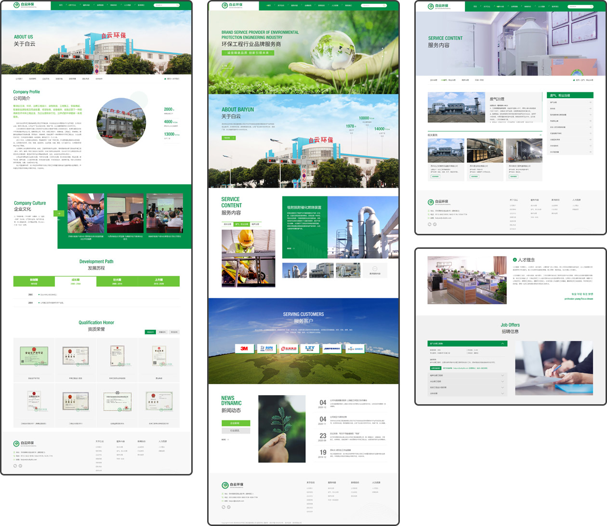Click the SUFA customer logo
This screenshot has height=526, width=607.
pyautogui.click(x=266, y=348)
